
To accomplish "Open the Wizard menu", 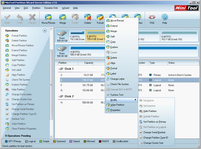I will point(66,8).
